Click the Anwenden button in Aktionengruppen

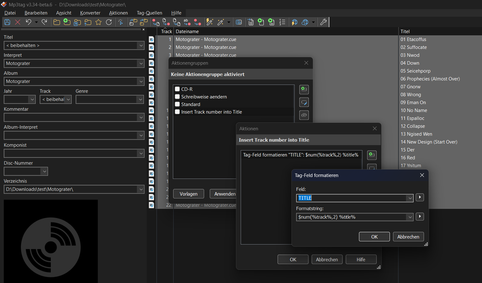click(x=223, y=194)
